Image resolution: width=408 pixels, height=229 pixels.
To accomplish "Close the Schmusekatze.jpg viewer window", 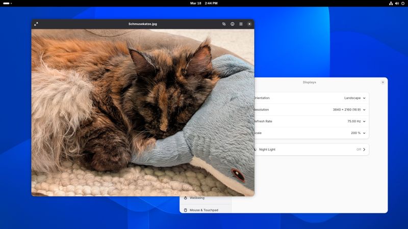I will 249,24.
